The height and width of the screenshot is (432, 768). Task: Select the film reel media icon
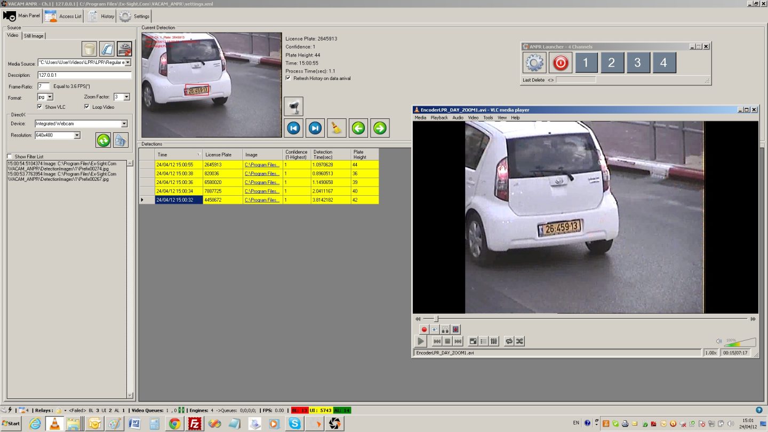click(124, 48)
